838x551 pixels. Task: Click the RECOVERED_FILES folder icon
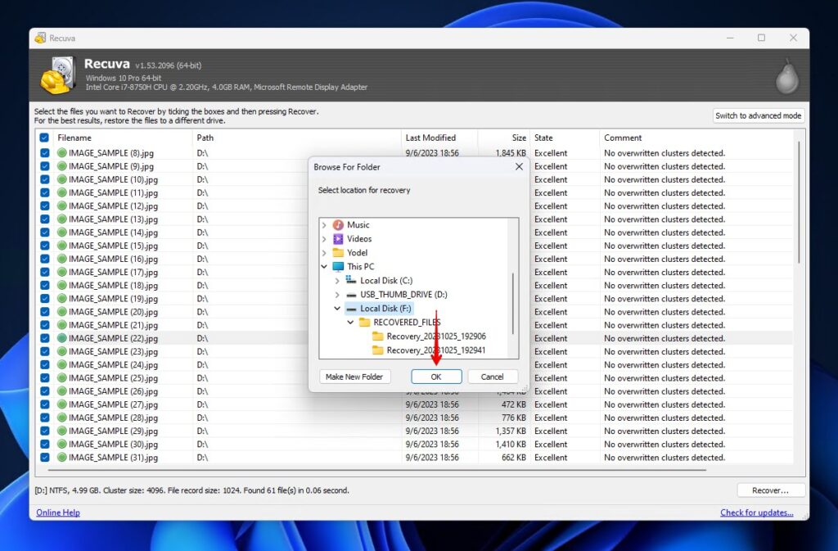364,323
